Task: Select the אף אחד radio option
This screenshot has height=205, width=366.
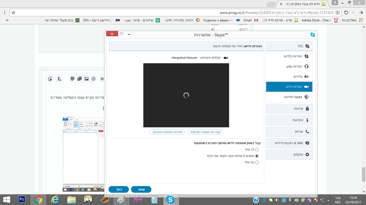Action: coord(257,162)
